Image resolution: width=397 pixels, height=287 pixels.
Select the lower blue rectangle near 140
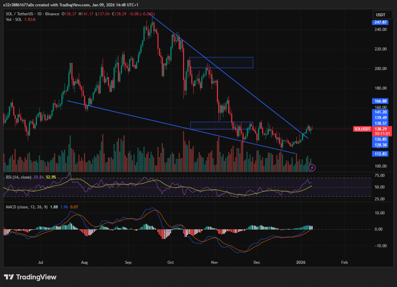click(221, 125)
